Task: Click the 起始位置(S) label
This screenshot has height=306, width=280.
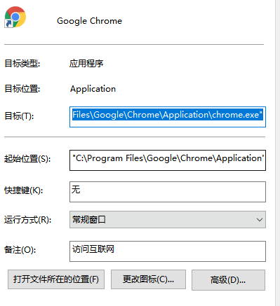Action: (27, 159)
